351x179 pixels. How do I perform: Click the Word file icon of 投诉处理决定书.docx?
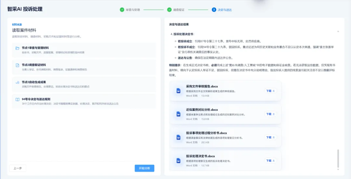tap(178, 161)
